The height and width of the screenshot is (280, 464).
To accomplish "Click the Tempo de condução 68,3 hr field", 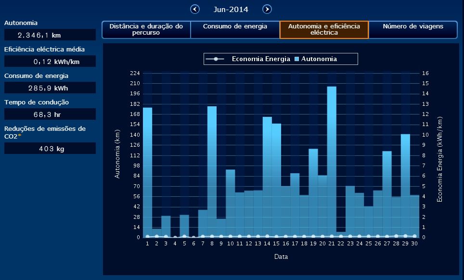I will click(50, 114).
